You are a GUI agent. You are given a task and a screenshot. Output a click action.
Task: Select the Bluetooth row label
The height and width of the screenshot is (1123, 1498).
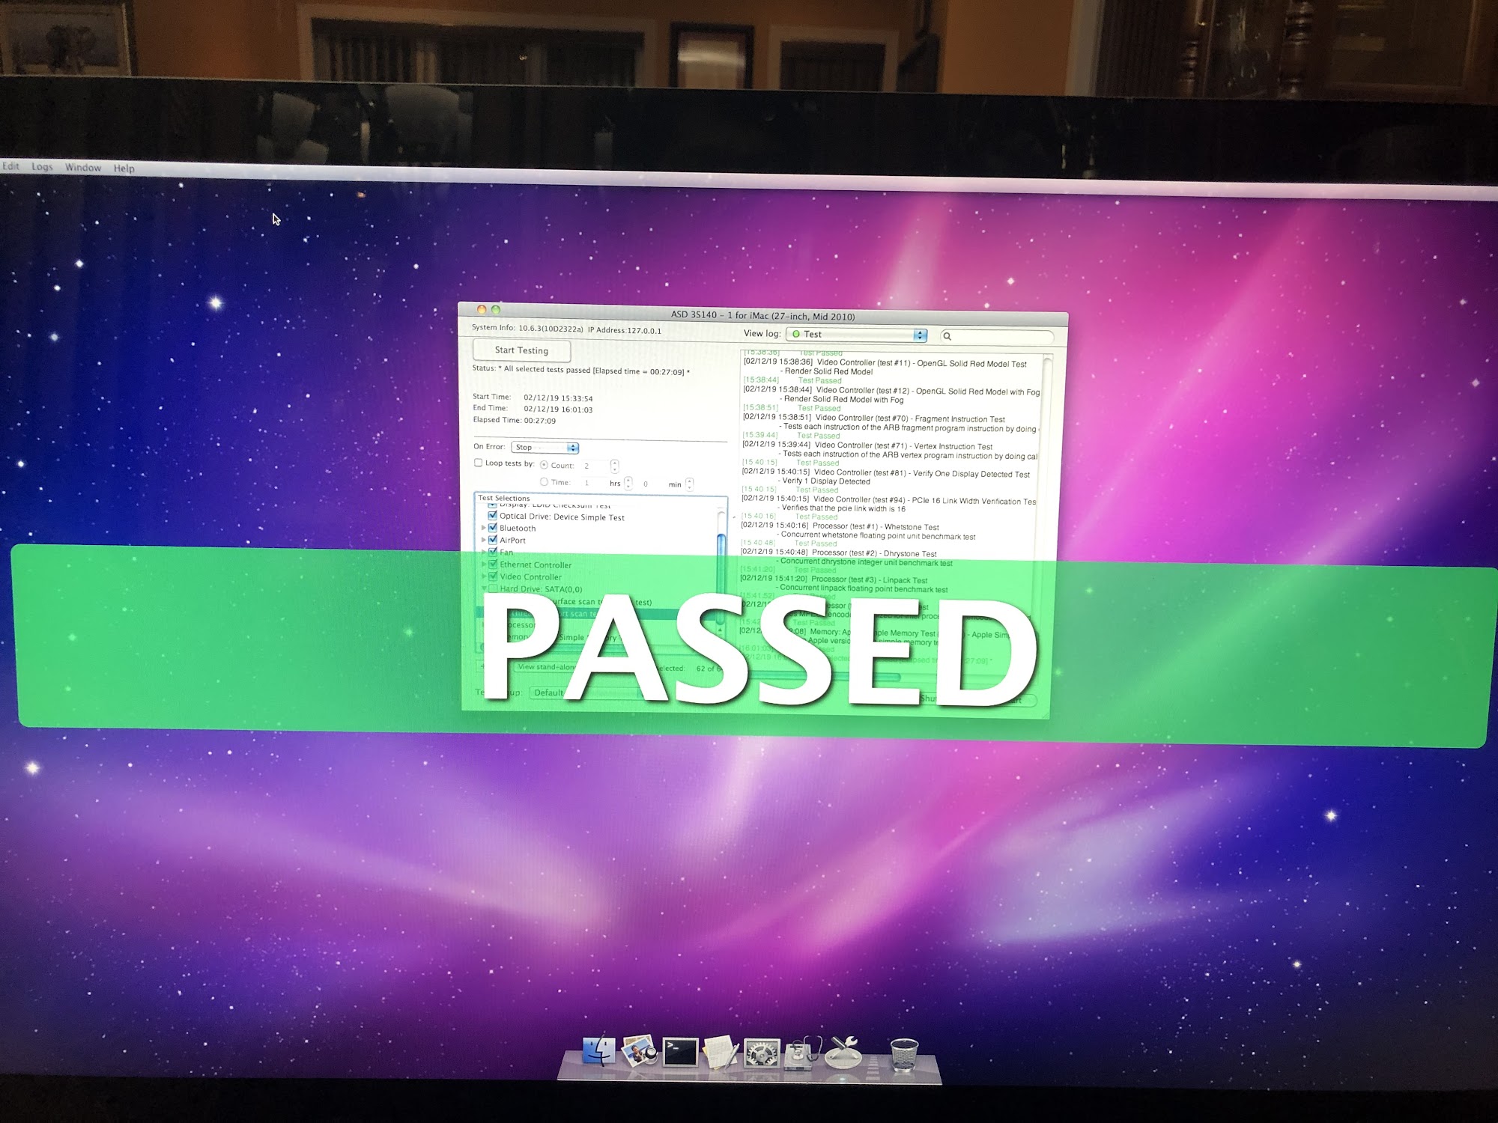[x=518, y=529]
